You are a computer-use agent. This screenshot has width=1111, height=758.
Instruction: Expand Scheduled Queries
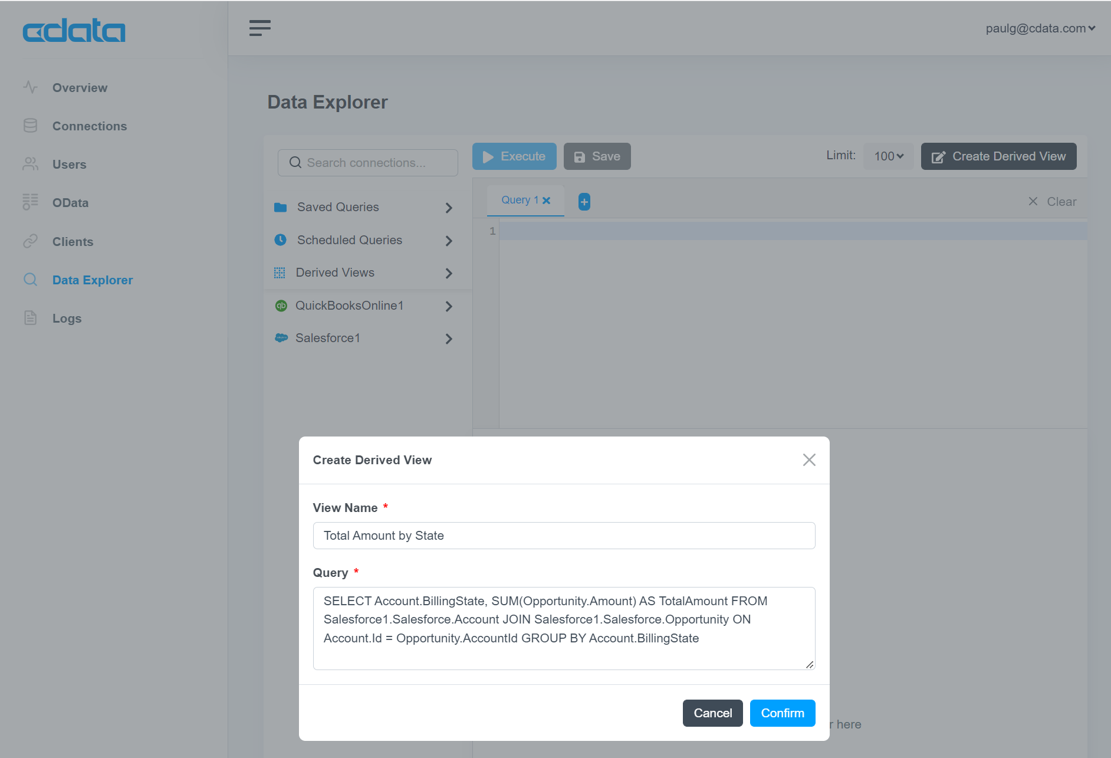[364, 241]
